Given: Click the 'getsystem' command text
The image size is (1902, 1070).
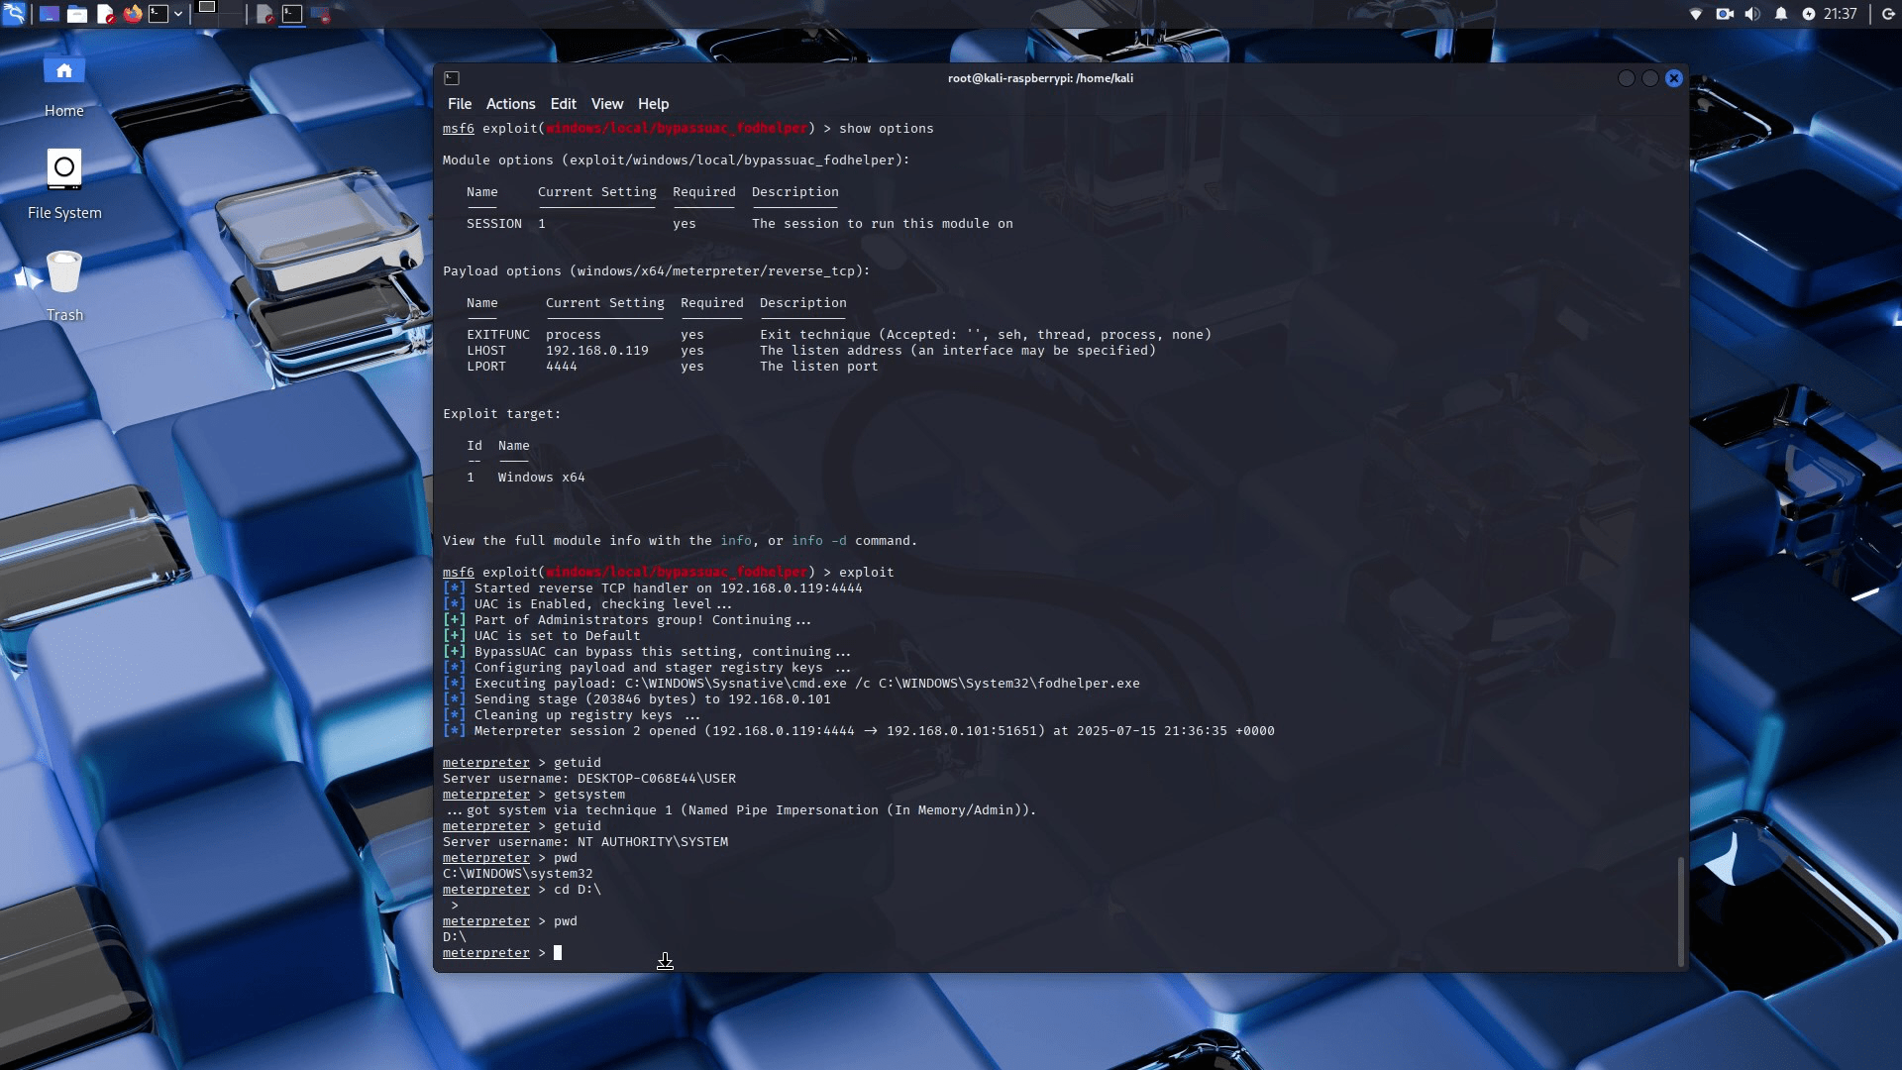Looking at the screenshot, I should 589,795.
